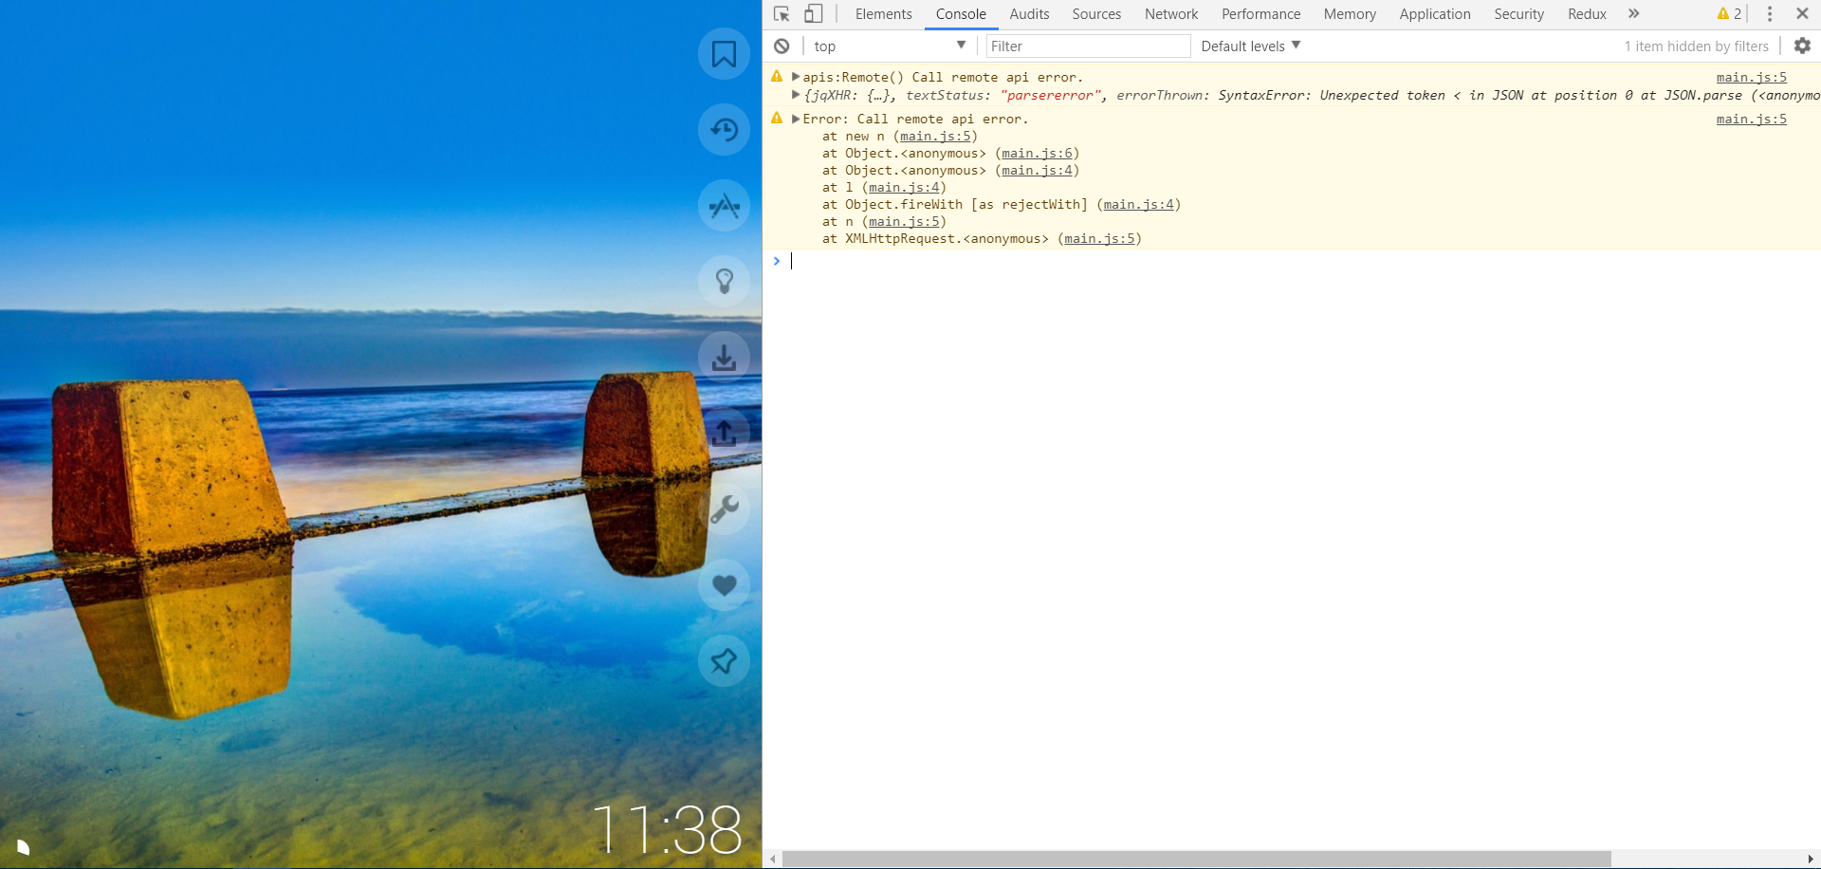Pin the current wallpaper
The width and height of the screenshot is (1821, 869).
724,661
